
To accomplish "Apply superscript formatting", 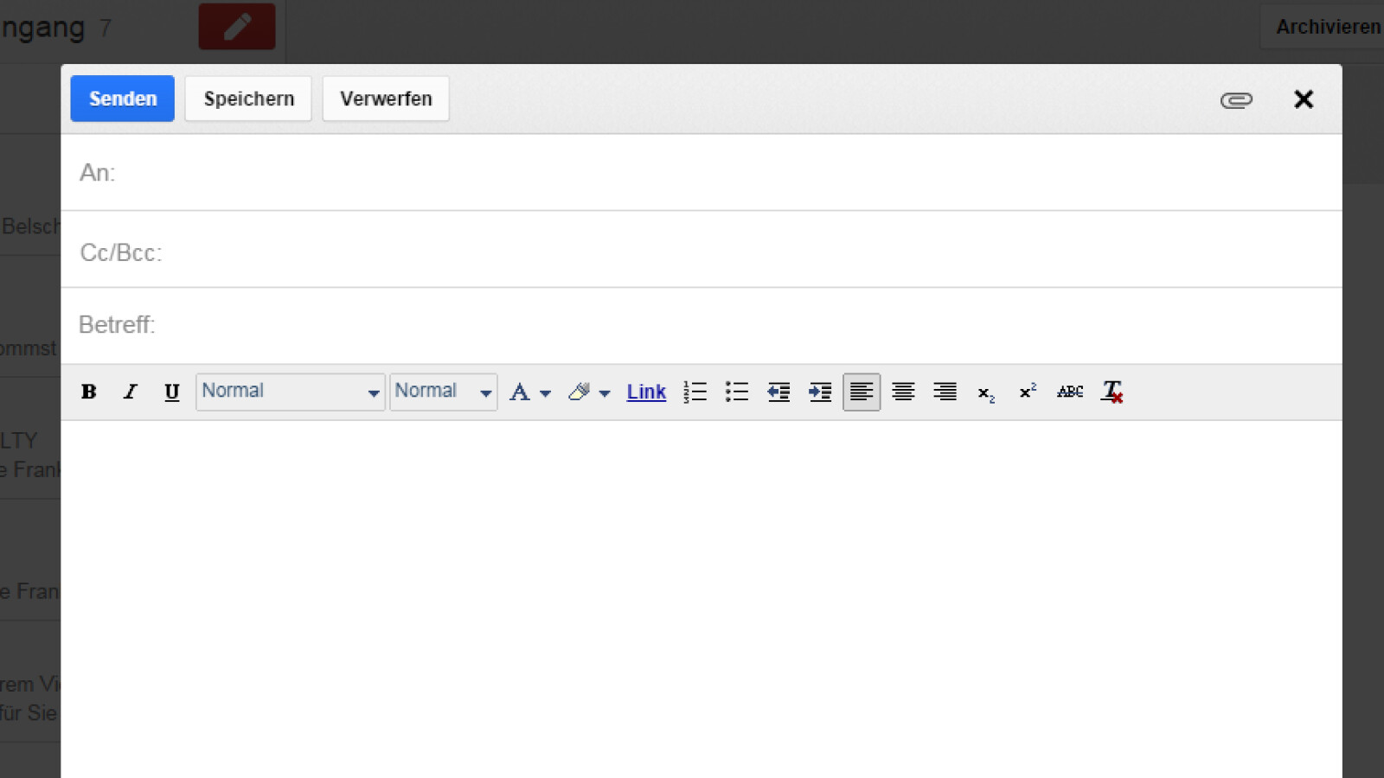I will point(1028,392).
